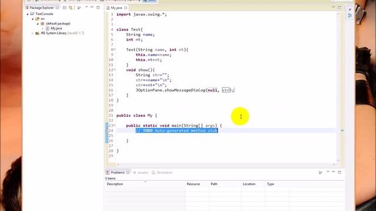Expand the My.java tree node
The height and width of the screenshot is (211, 376).
43,28
